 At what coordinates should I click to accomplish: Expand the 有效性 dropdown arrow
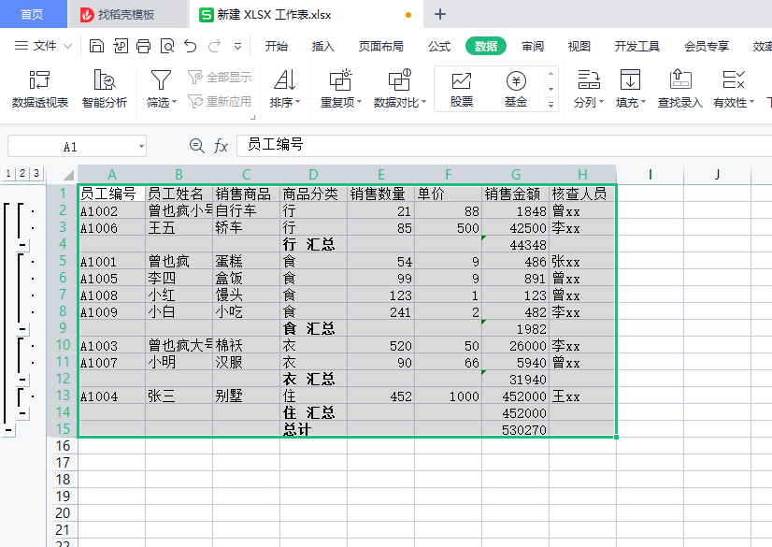pyautogui.click(x=751, y=103)
